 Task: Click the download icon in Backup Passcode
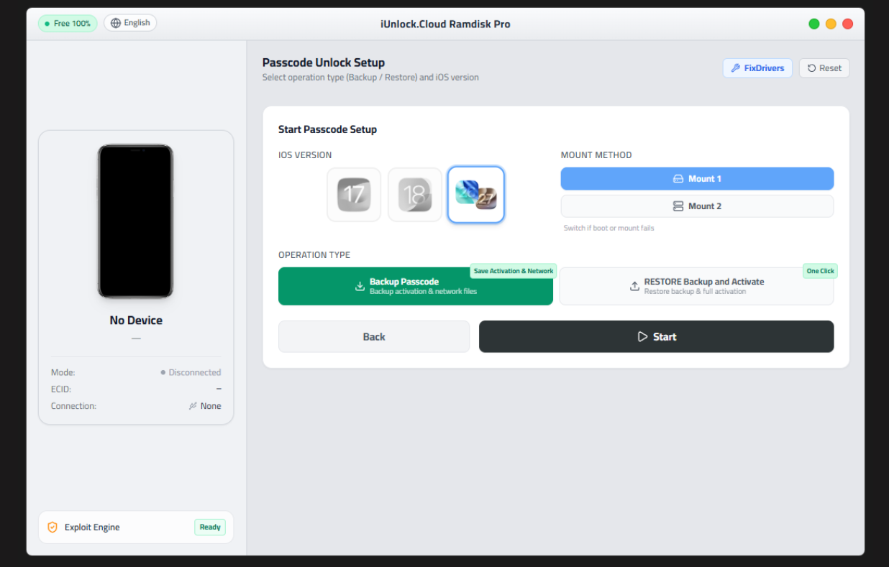point(360,286)
